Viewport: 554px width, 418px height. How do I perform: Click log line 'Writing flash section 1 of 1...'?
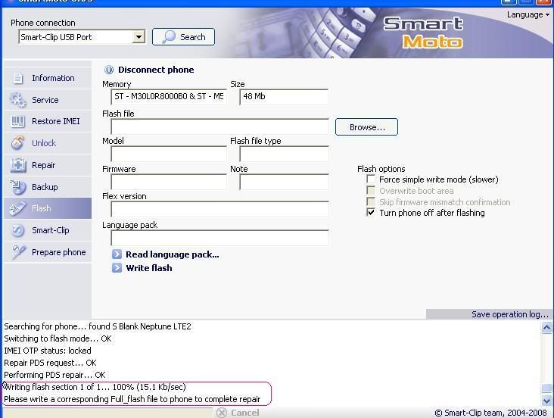click(95, 387)
